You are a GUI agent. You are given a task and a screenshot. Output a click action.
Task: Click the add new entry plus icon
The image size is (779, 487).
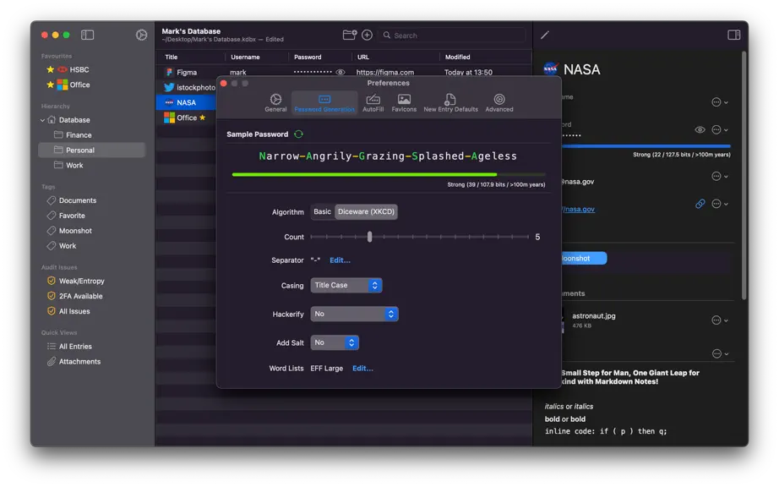click(x=368, y=35)
